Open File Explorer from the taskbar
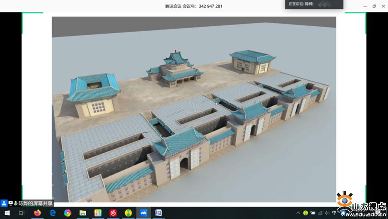 [83, 213]
